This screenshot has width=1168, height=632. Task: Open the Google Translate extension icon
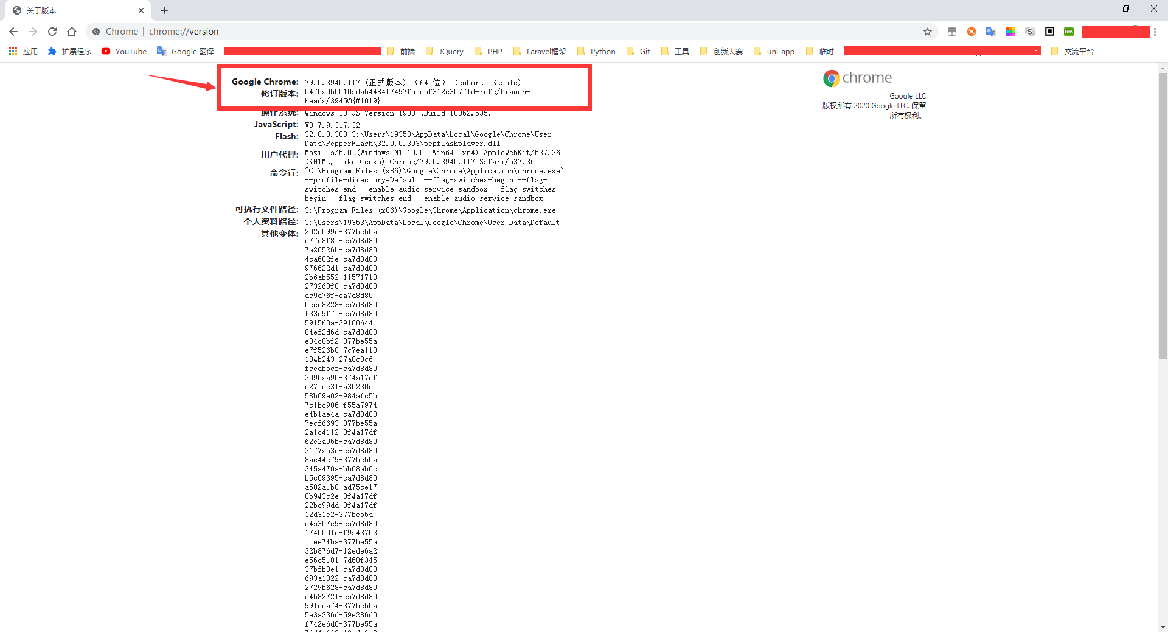(x=991, y=32)
